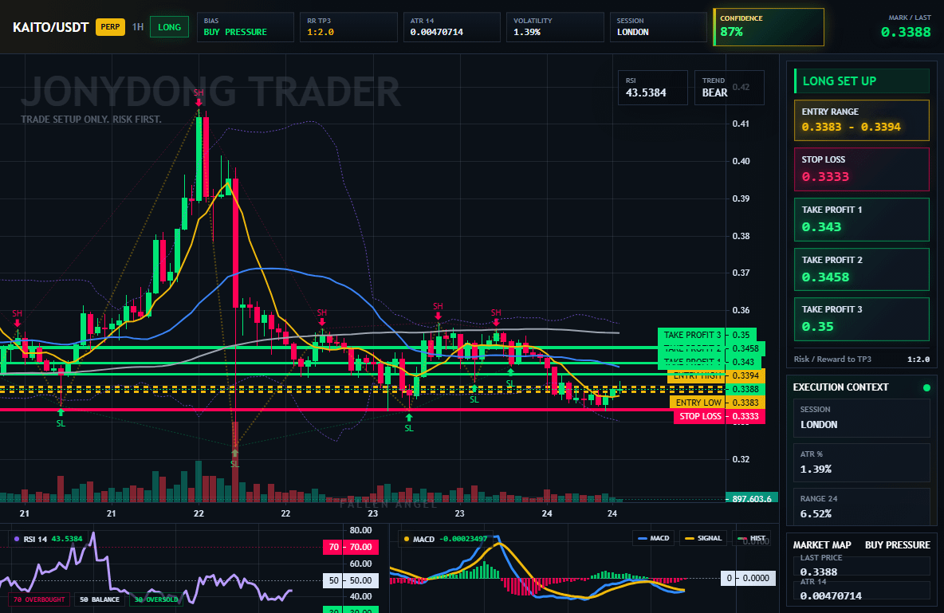944x613 pixels.
Task: Click the LONG SET UP panel header
Action: 862,81
